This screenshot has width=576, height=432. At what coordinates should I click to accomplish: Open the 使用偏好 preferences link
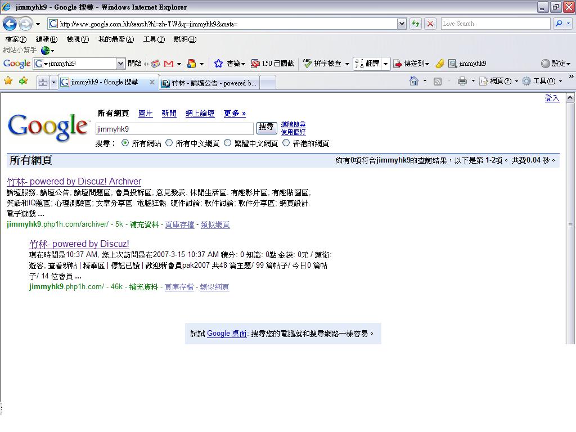pos(293,132)
